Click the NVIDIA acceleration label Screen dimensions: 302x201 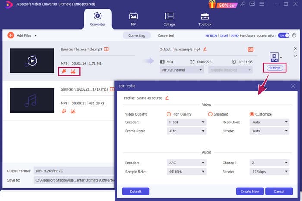tap(211, 35)
